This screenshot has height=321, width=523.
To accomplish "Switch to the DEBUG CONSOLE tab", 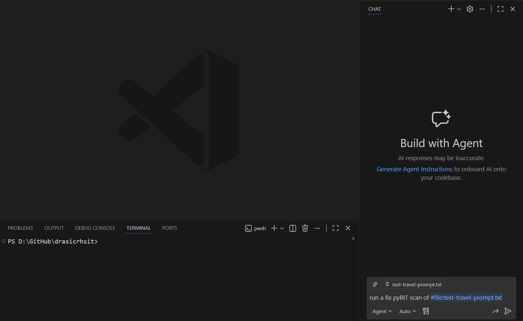I will coord(95,228).
